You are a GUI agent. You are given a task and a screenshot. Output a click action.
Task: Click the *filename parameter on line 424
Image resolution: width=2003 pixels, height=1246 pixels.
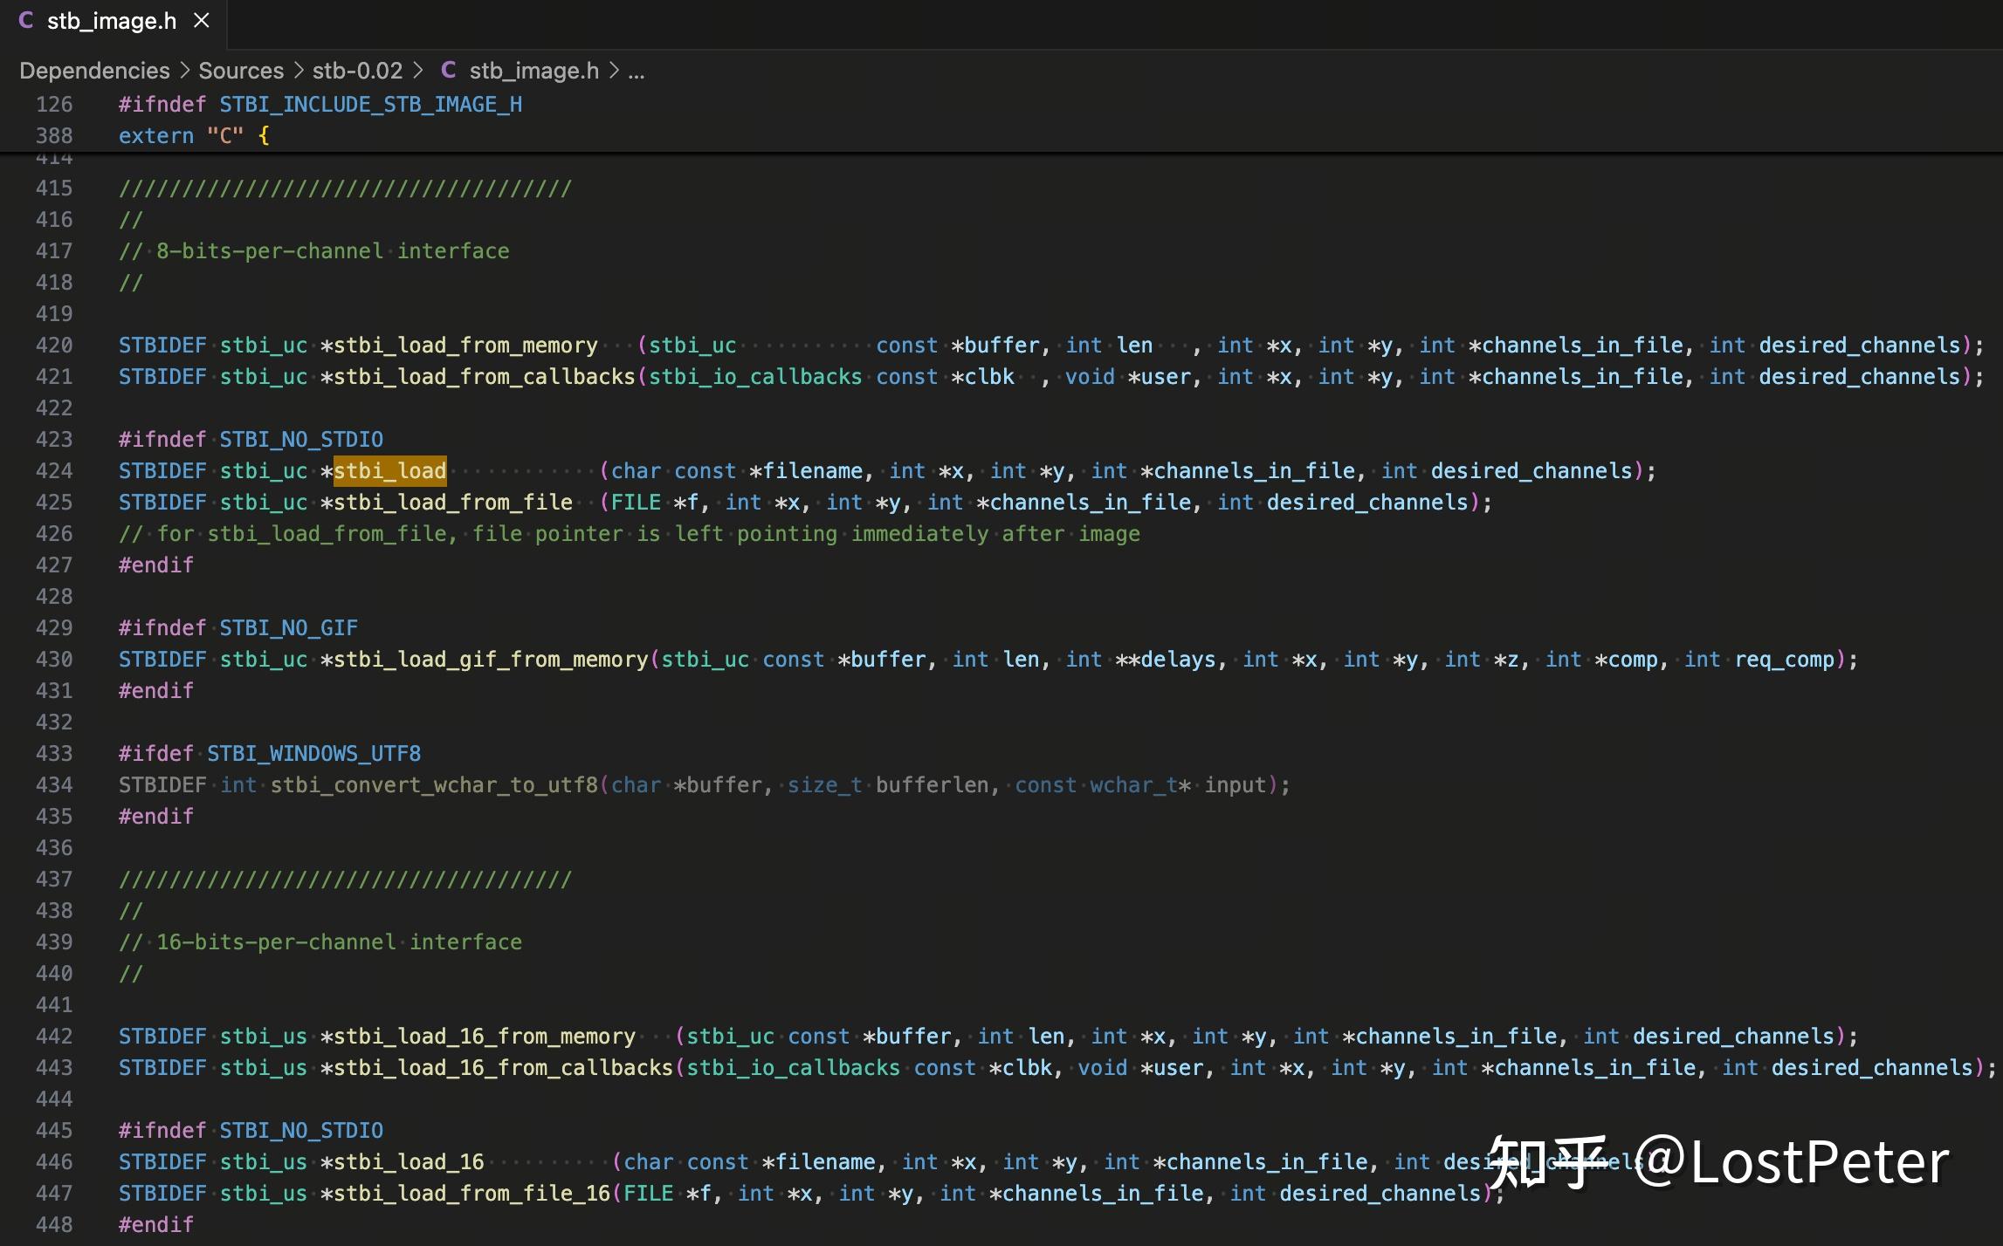coord(807,471)
